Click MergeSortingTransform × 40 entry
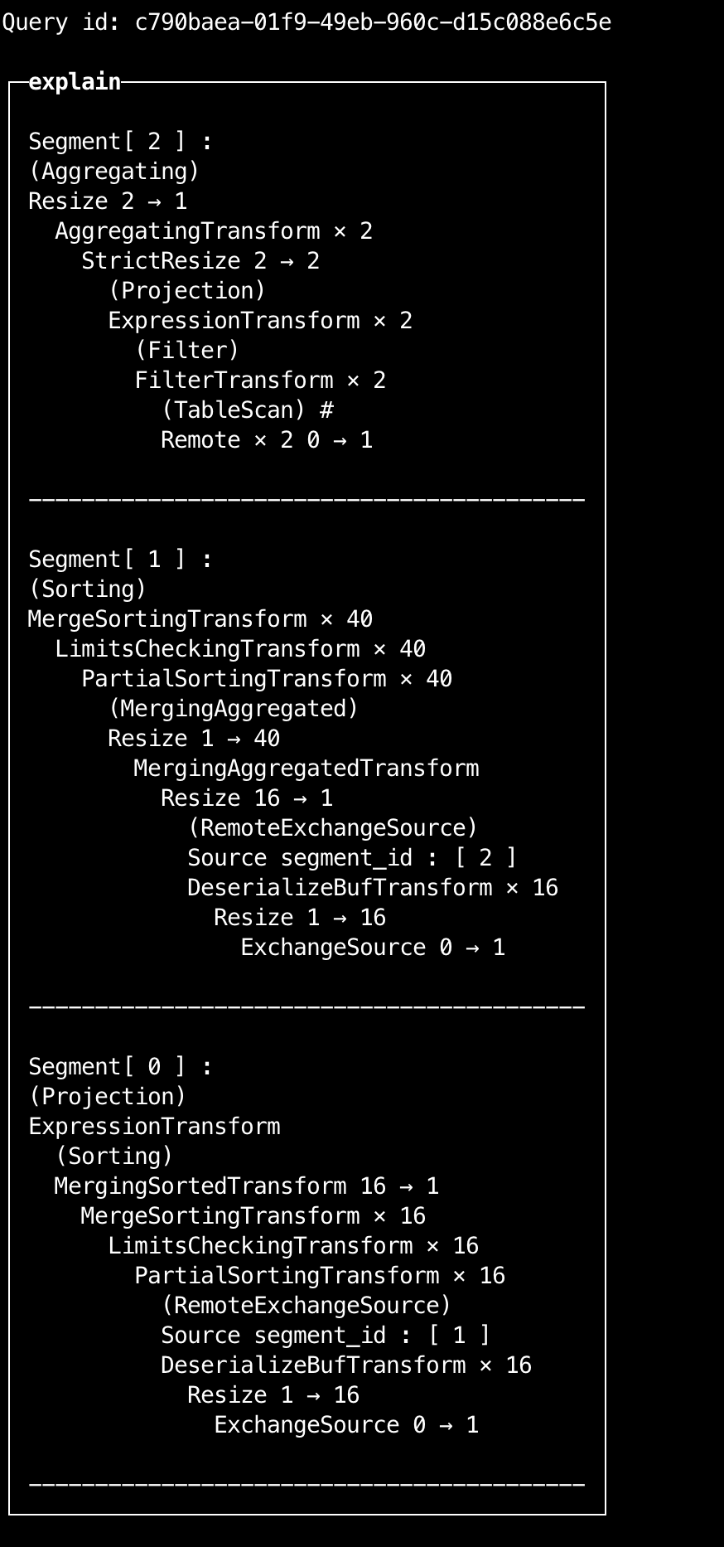The height and width of the screenshot is (1547, 724). point(200,619)
